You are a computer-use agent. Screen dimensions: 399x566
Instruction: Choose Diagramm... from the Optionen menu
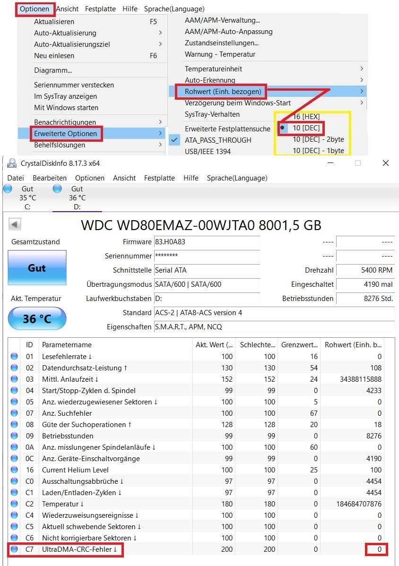[x=53, y=70]
